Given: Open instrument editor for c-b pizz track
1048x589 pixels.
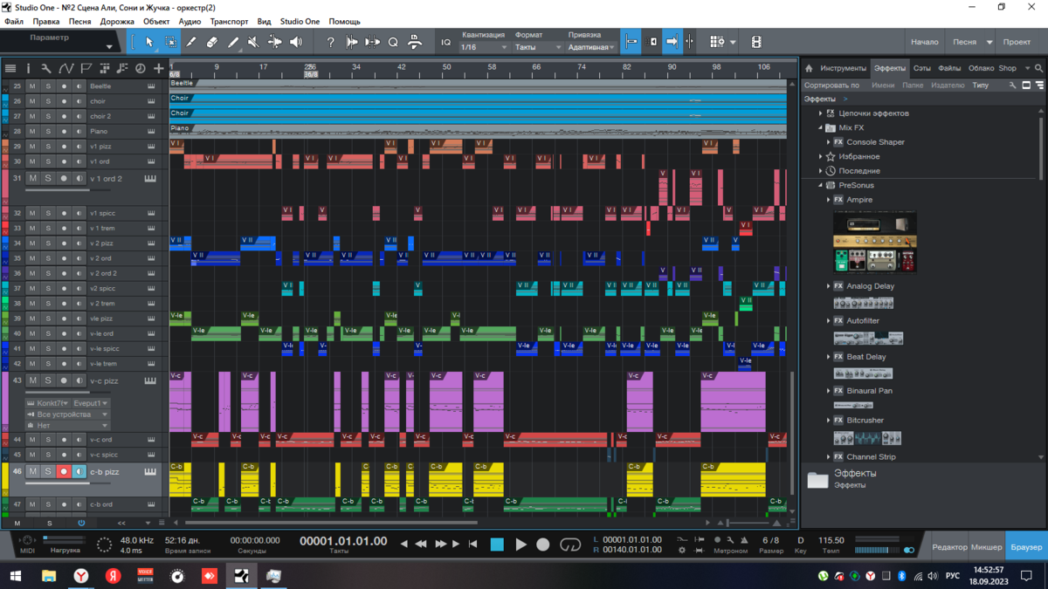Looking at the screenshot, I should tap(150, 472).
